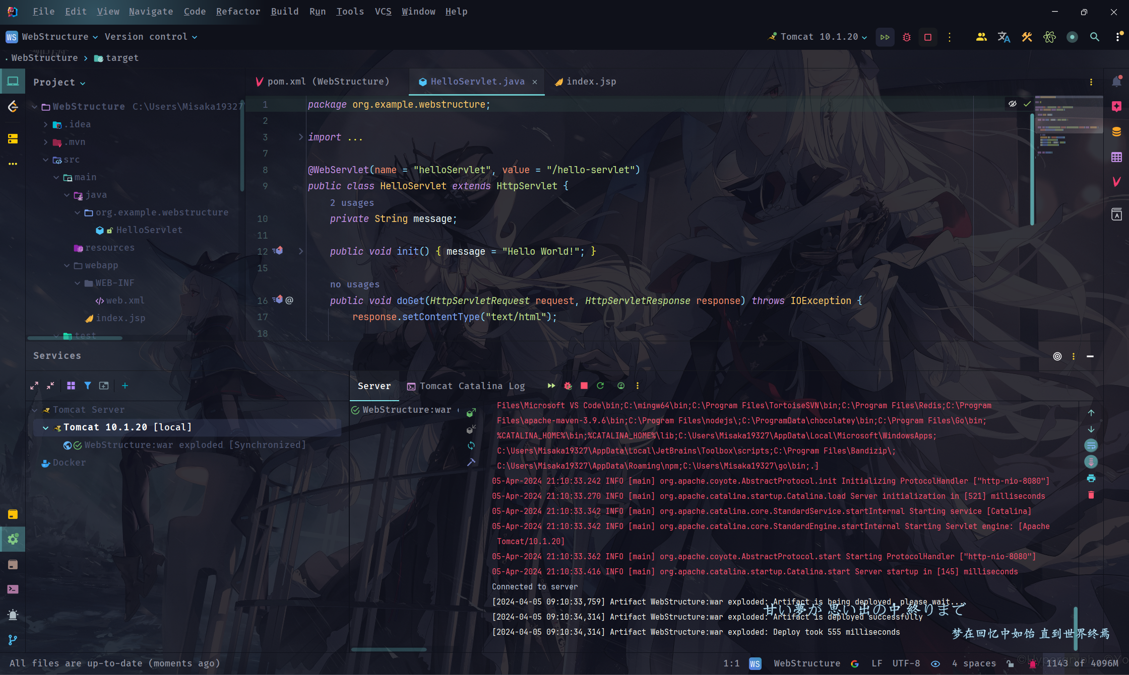
Task: Open Search Everywhere magnifier
Action: point(1094,37)
